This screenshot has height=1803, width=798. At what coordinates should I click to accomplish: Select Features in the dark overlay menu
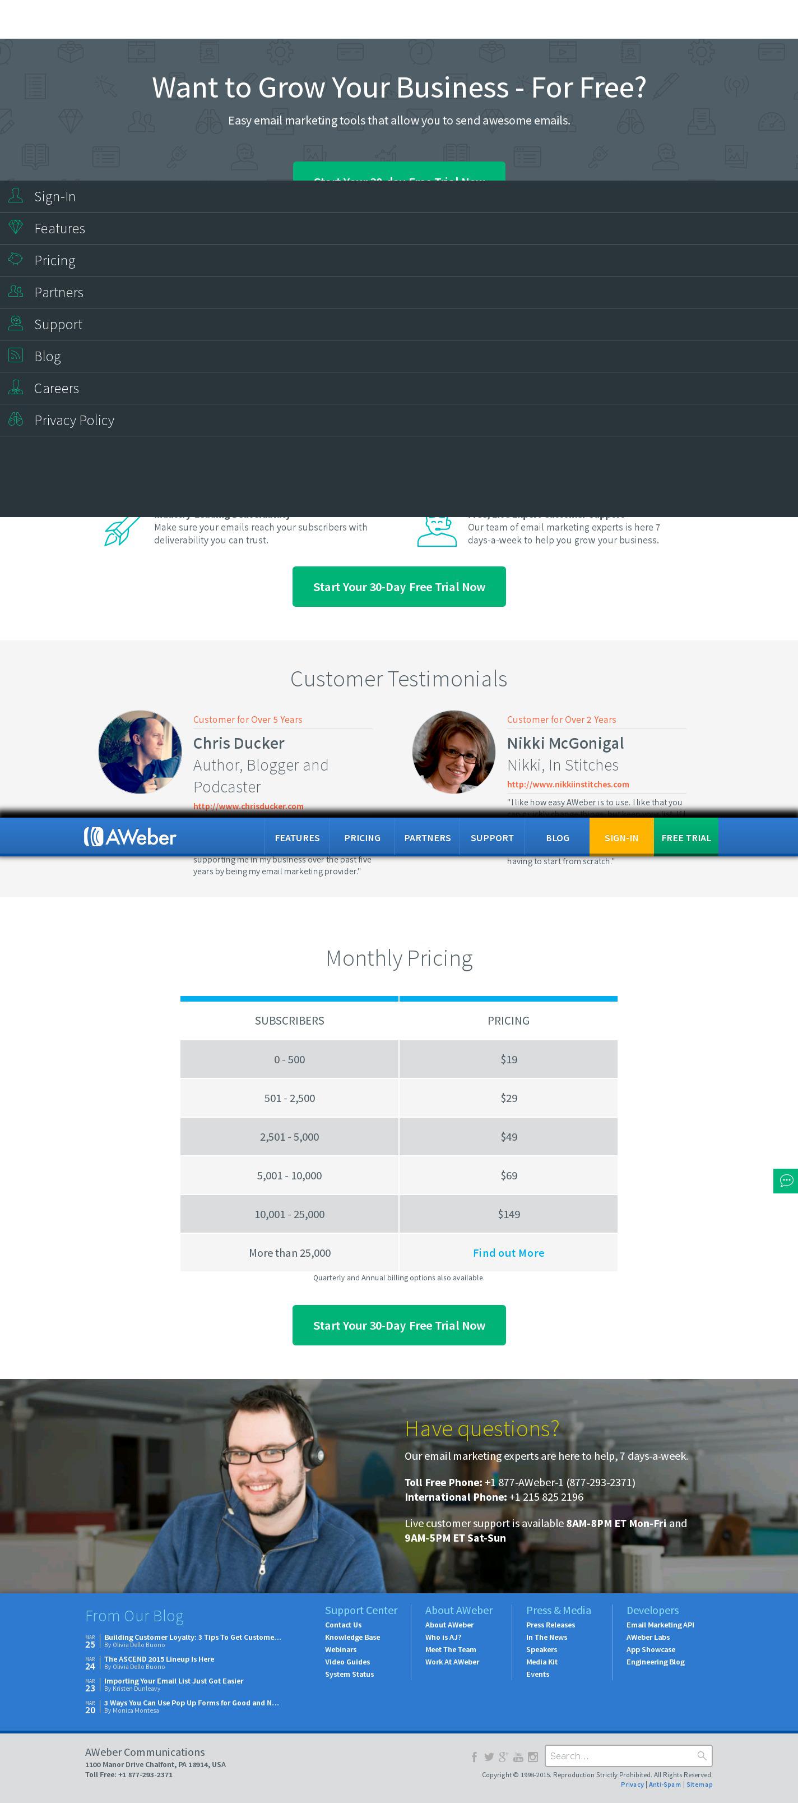click(x=59, y=229)
